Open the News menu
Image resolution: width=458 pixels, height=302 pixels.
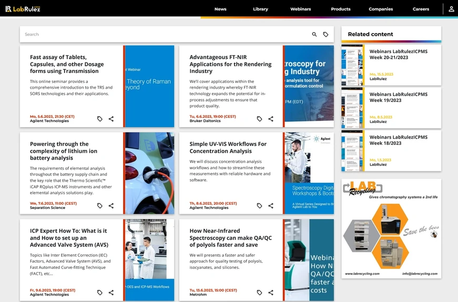(x=220, y=9)
